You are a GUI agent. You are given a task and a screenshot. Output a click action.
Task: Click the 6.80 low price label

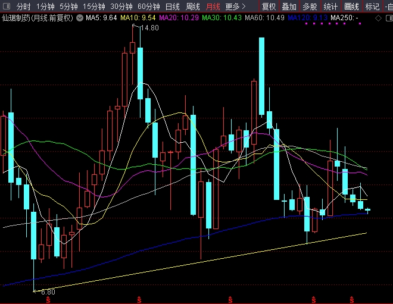tap(48, 292)
